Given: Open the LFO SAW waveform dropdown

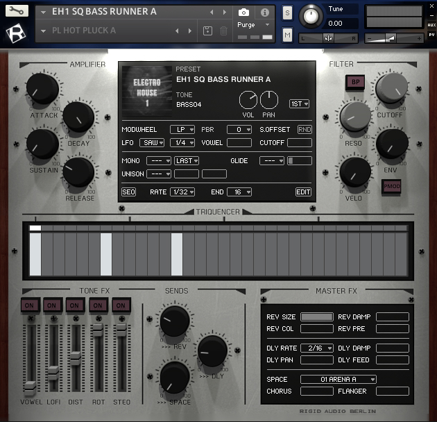Looking at the screenshot, I should 152,142.
